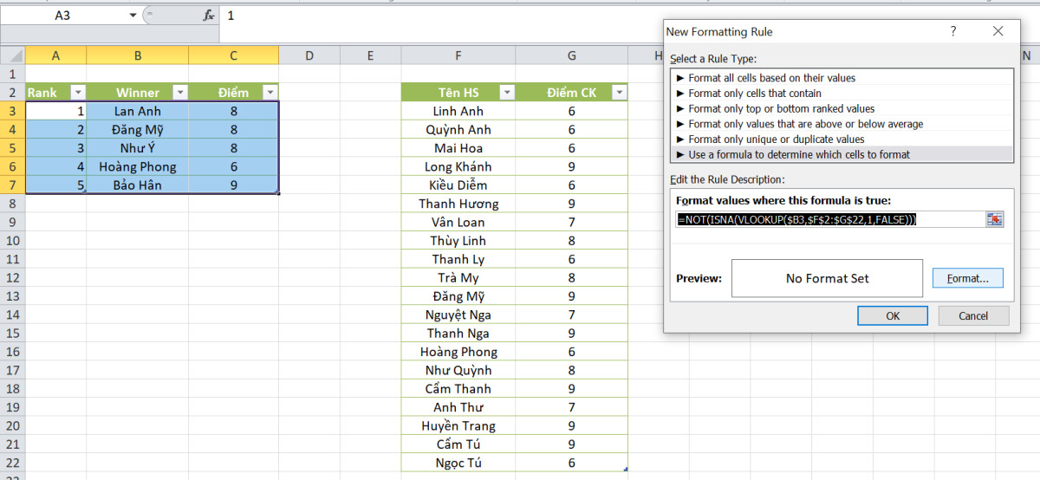The image size is (1040, 480).
Task: Select row 15 header
Action: (x=12, y=334)
